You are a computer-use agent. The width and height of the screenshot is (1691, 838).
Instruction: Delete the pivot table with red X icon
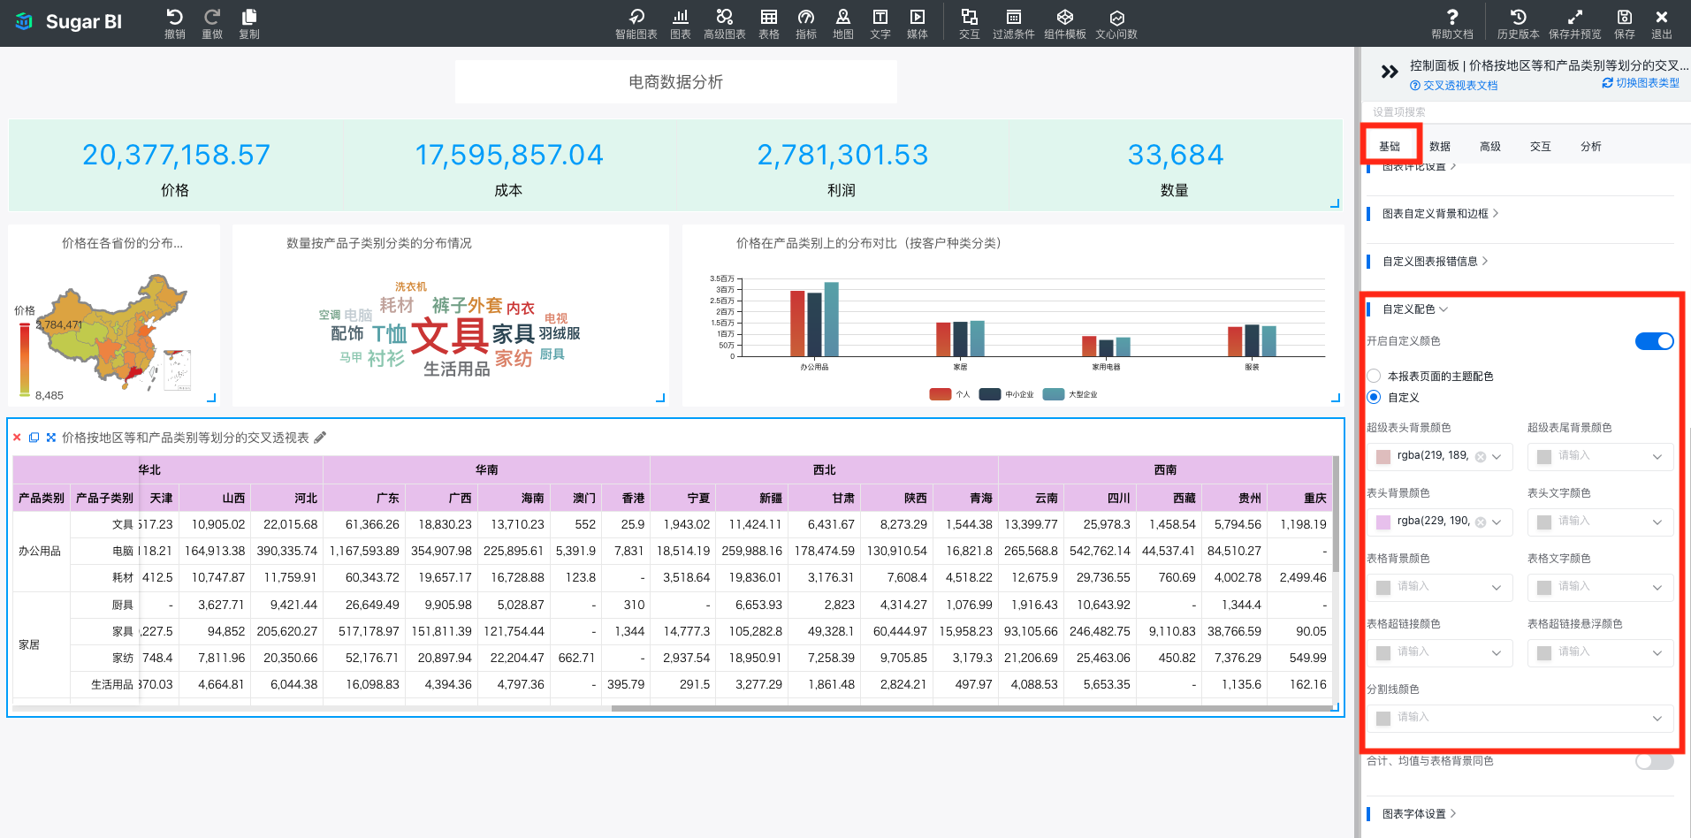[x=17, y=438]
